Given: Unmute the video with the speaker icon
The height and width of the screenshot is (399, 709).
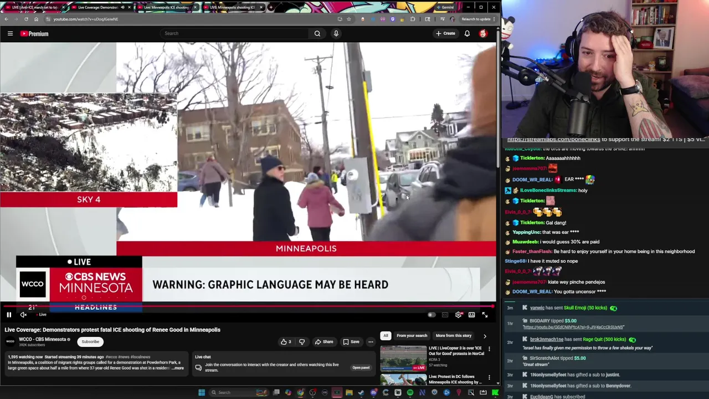Looking at the screenshot, I should (23, 315).
